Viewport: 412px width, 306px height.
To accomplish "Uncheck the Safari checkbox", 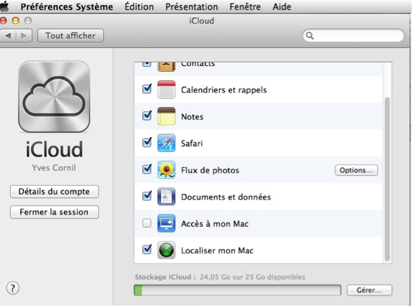I will coord(146,143).
